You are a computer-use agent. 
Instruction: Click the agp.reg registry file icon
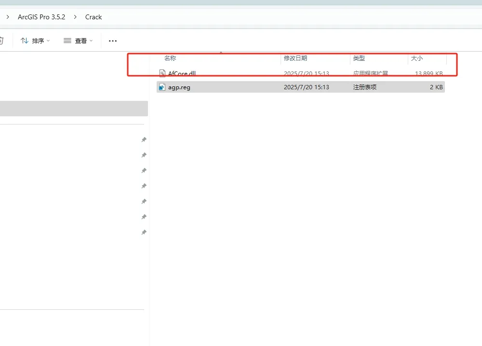pyautogui.click(x=162, y=87)
